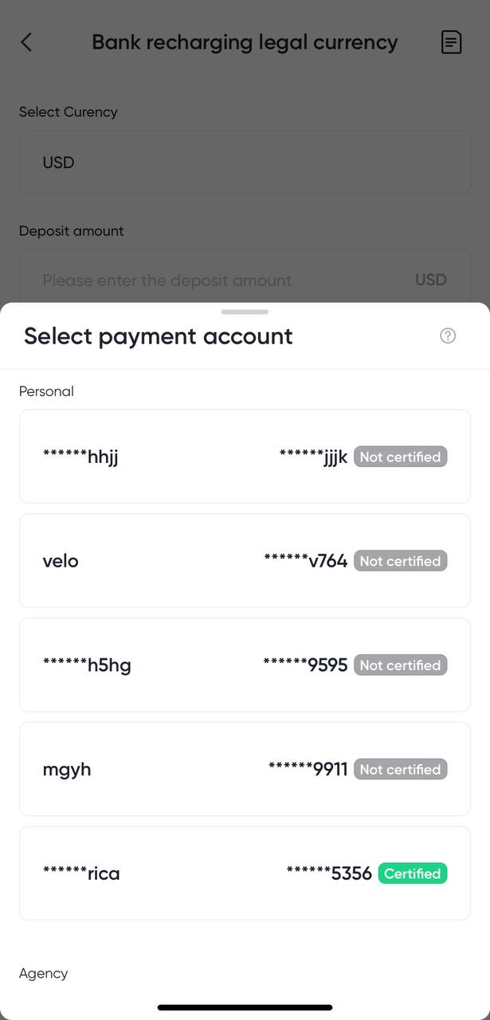The image size is (490, 1020).
Task: Click Not certified badge beside ******jjjk
Action: [x=400, y=457]
